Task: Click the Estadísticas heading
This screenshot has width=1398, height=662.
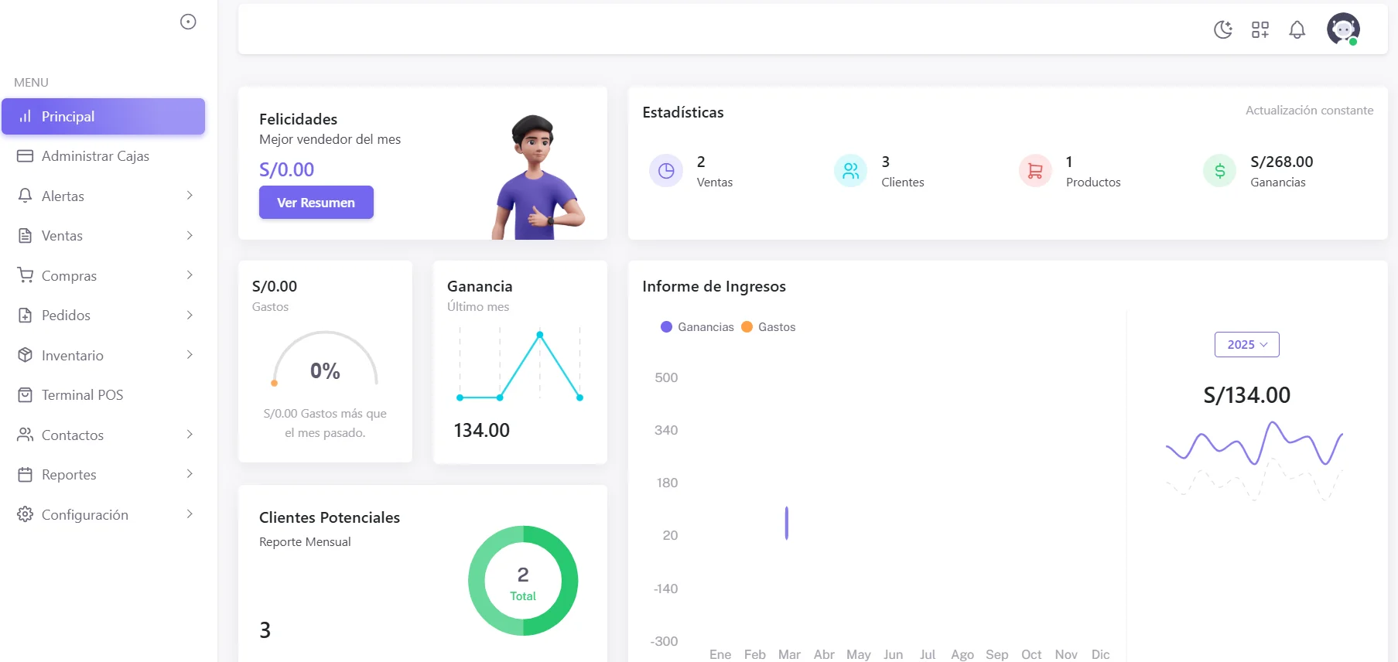Action: [683, 112]
